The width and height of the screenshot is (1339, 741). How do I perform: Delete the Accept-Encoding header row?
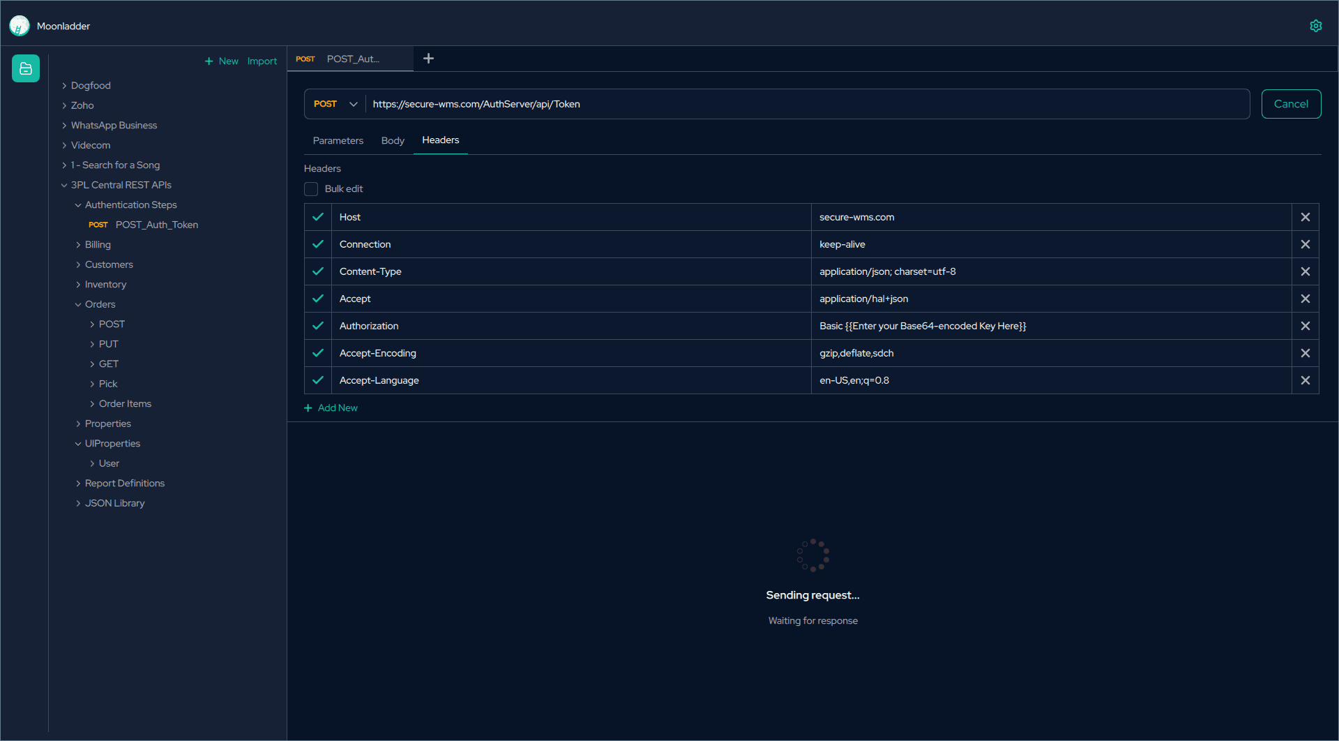[1306, 353]
